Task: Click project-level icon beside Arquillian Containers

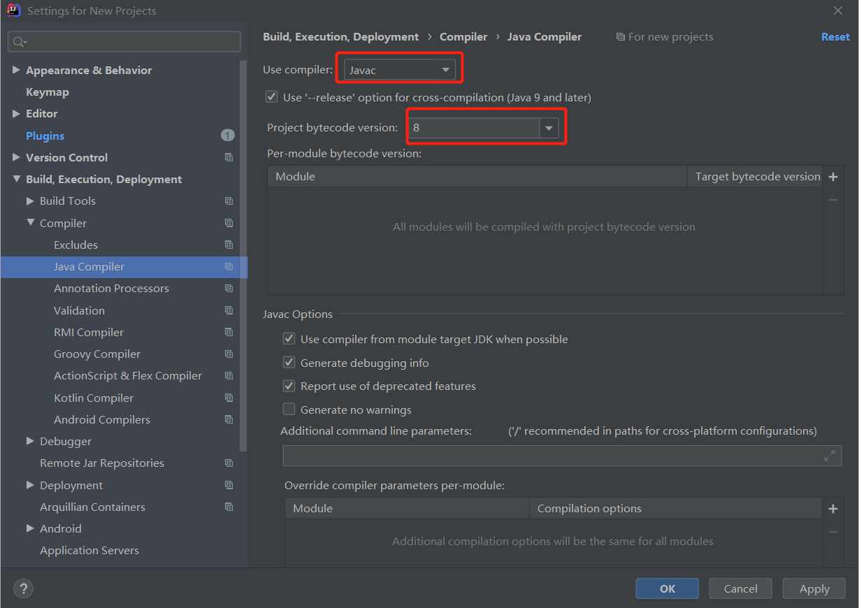Action: (x=229, y=507)
